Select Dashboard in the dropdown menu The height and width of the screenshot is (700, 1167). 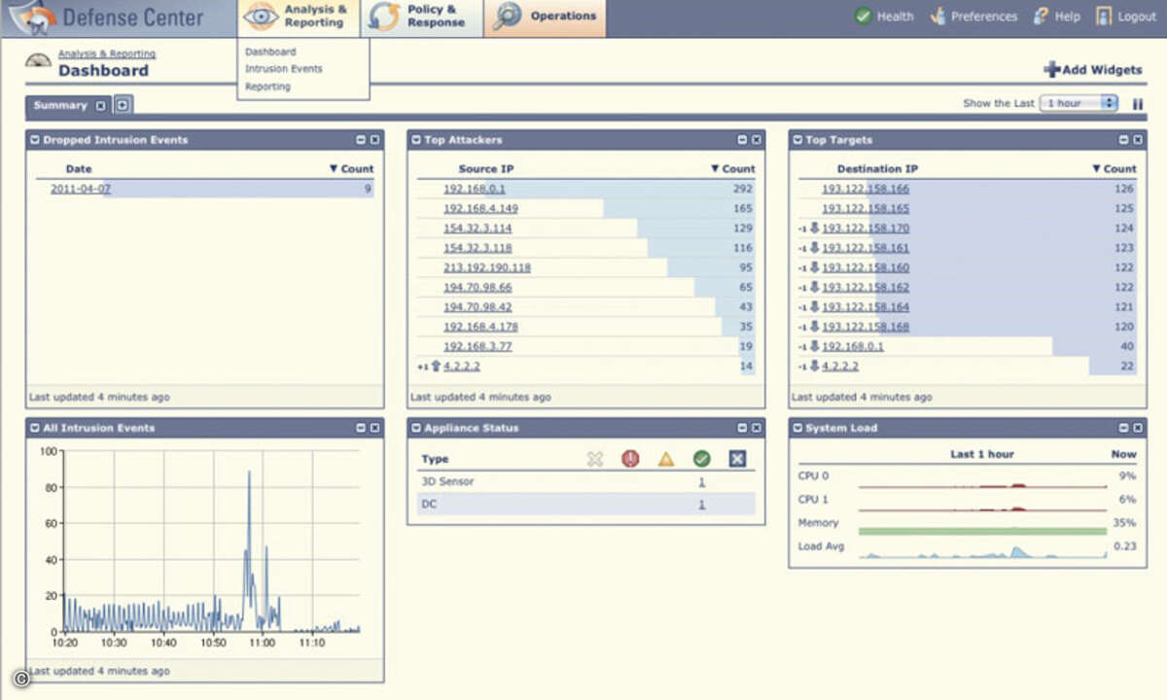pyautogui.click(x=270, y=52)
